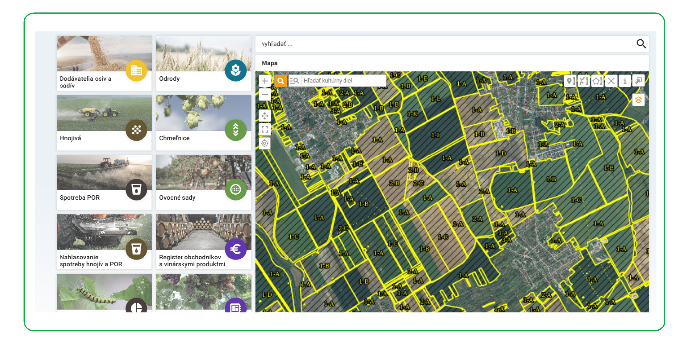Open map in a new window
The height and width of the screenshot is (344, 689).
click(x=639, y=81)
